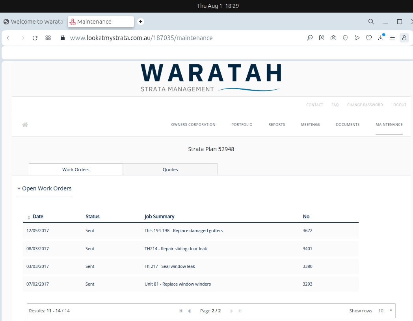Click the lock icon in address bar
This screenshot has width=413, height=321.
coord(62,38)
